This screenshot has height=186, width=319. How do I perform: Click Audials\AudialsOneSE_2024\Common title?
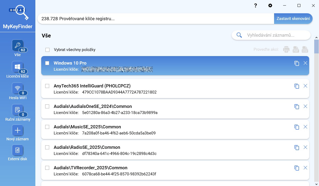(93, 106)
